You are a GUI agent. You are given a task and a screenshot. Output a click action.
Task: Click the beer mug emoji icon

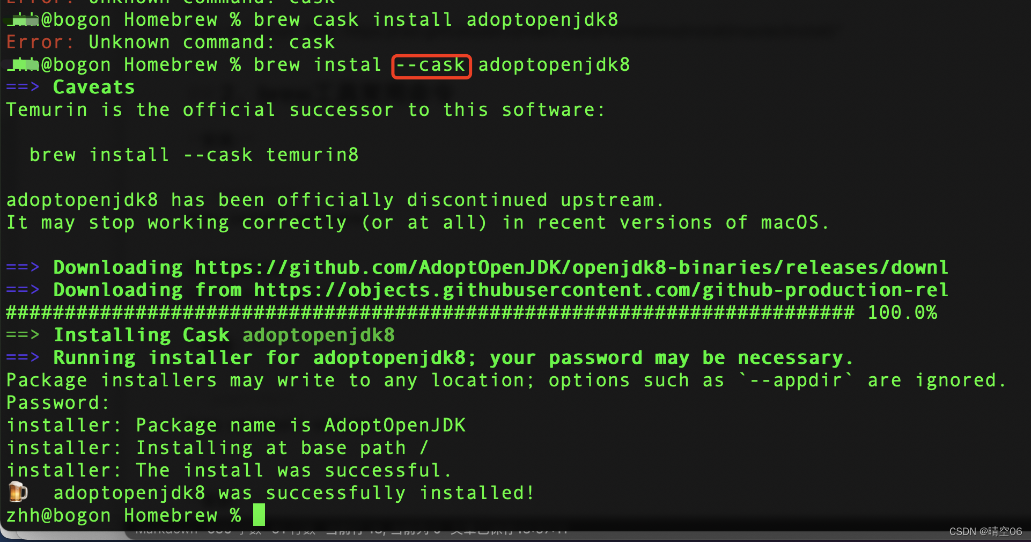pos(18,492)
